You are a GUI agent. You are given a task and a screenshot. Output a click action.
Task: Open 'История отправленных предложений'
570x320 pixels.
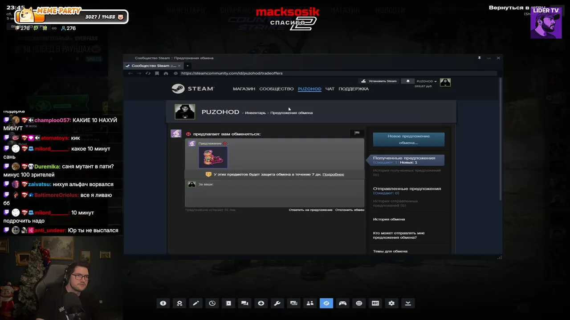[395, 203]
